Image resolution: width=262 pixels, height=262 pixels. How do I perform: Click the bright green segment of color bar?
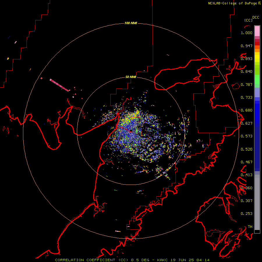(257, 79)
